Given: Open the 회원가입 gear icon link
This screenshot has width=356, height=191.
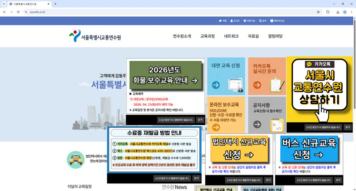Looking at the screenshot, I should pyautogui.click(x=249, y=20).
